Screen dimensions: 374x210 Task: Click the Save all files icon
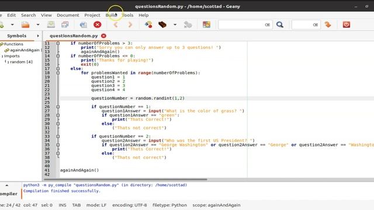(65, 24)
